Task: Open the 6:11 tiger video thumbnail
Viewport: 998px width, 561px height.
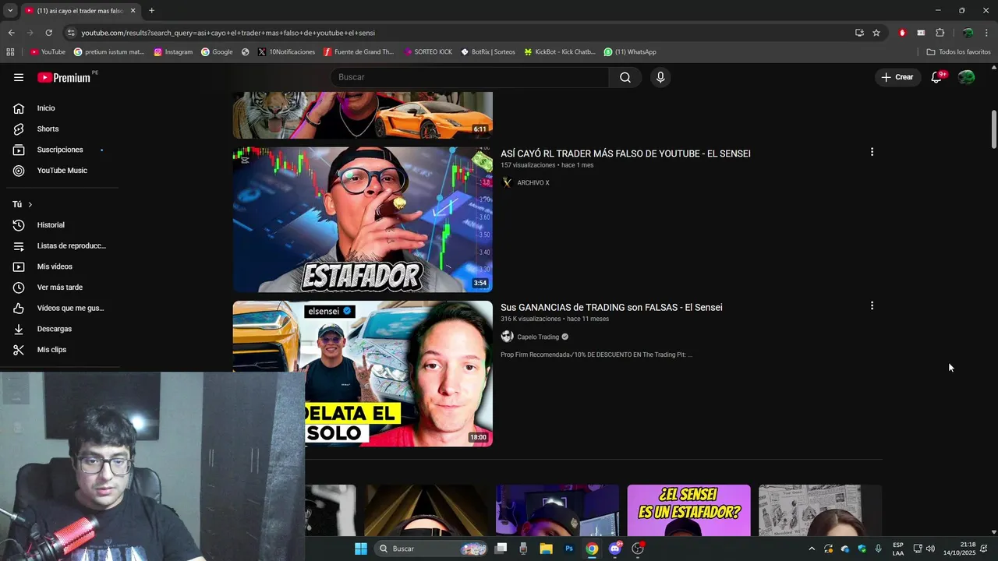Action: [x=363, y=115]
